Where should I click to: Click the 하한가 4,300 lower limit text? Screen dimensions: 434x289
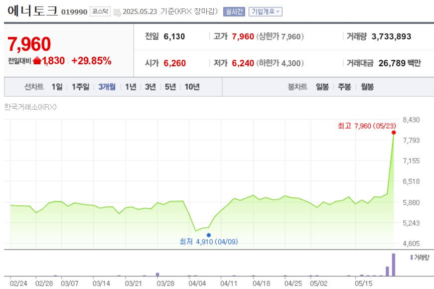click(280, 63)
